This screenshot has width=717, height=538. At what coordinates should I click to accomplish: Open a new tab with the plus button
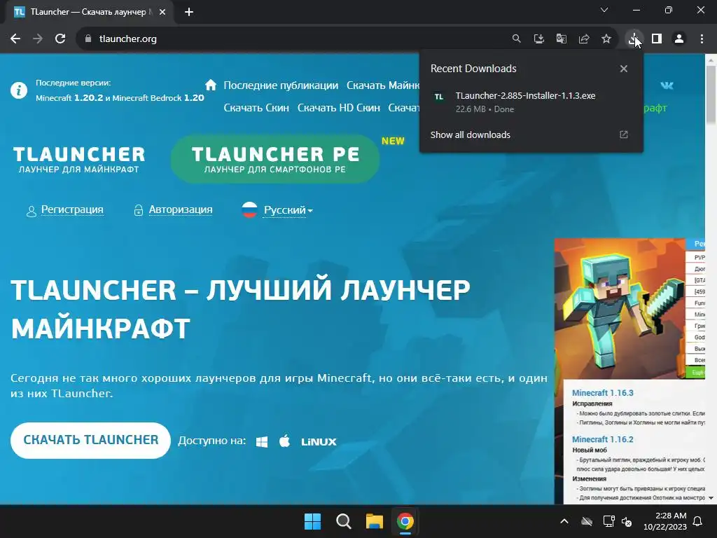(189, 13)
